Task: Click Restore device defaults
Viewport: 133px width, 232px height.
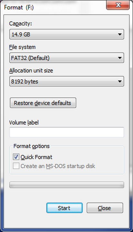Action: [43, 103]
